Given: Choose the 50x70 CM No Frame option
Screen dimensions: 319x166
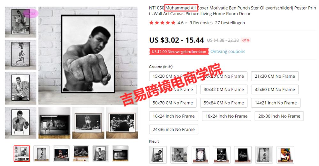Looking at the screenshot, I should tap(172, 103).
